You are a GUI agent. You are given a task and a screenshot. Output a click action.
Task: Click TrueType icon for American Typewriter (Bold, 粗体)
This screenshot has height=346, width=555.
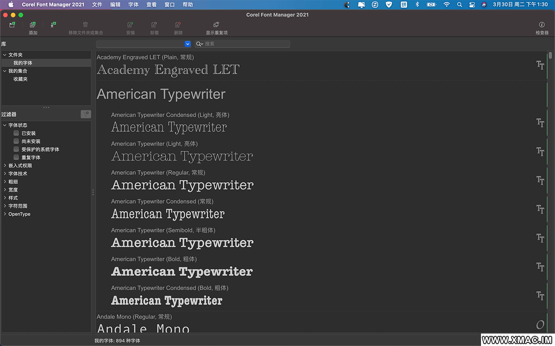[x=540, y=267]
